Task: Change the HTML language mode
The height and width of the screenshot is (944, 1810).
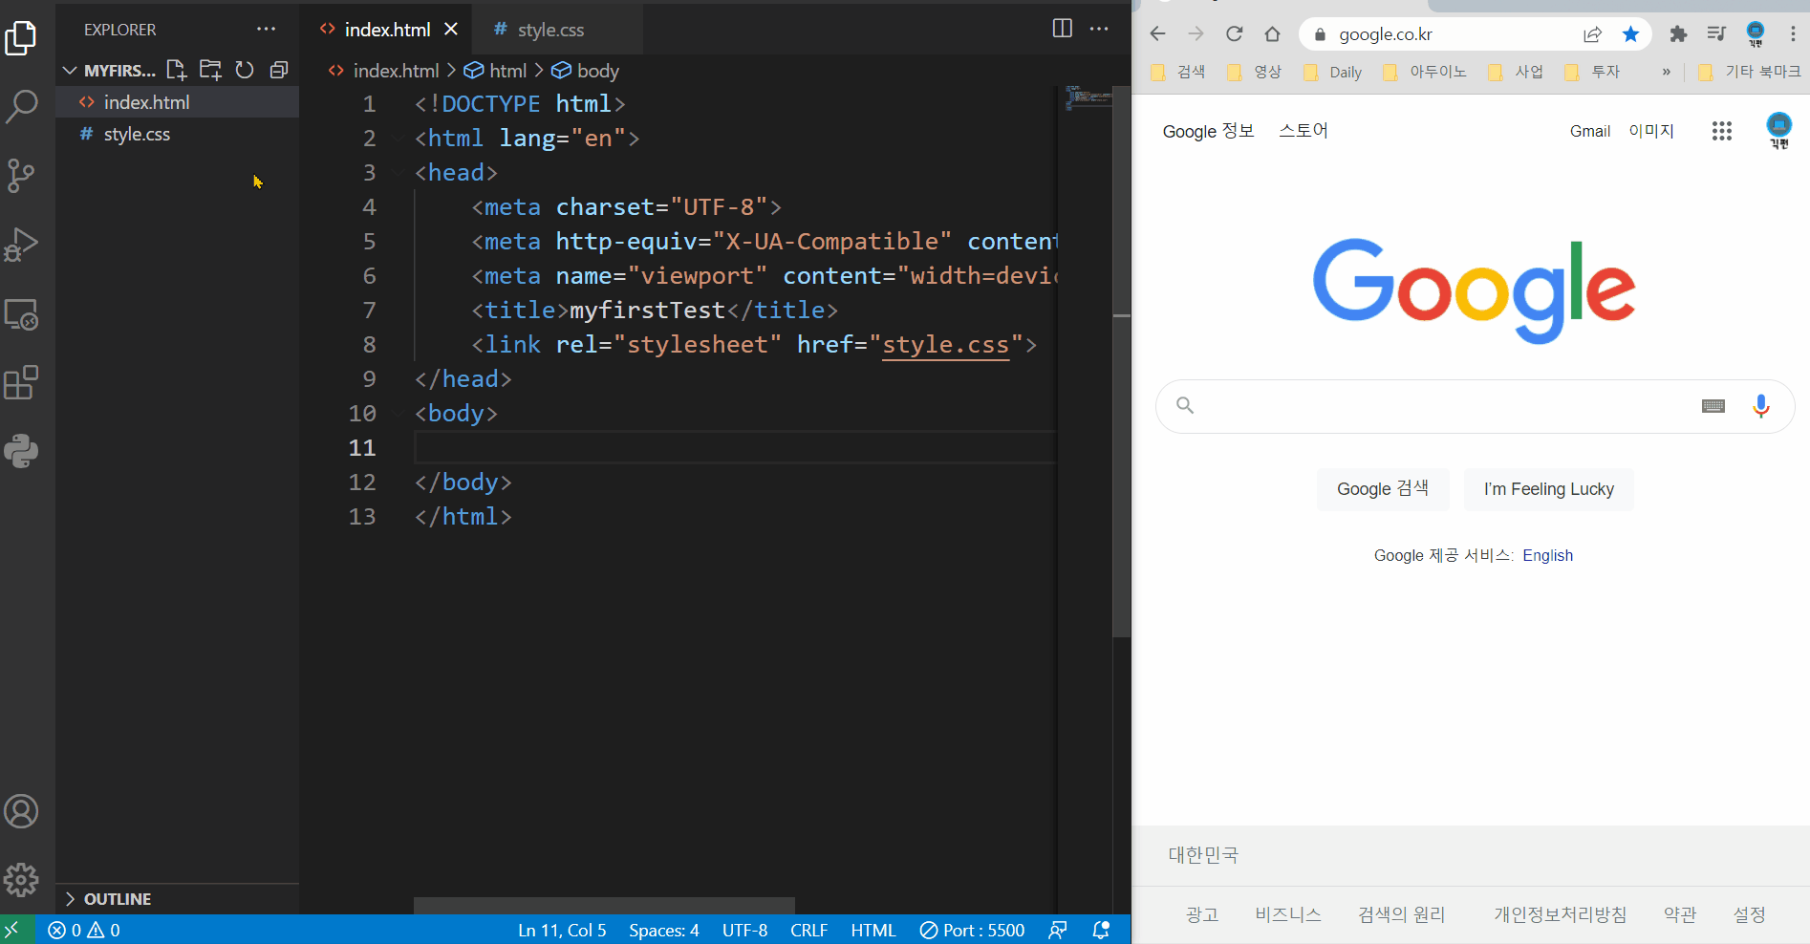Action: (873, 930)
